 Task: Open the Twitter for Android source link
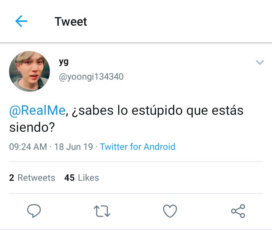(x=138, y=147)
